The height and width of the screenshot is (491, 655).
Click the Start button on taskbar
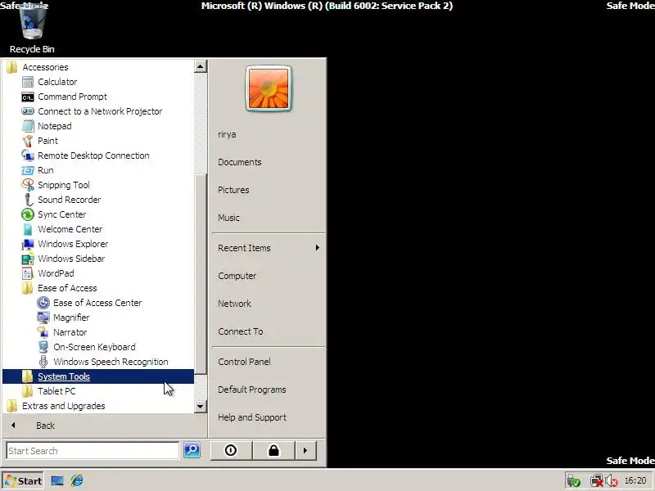pos(23,481)
